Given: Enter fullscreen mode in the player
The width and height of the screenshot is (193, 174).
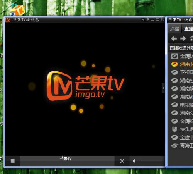Looking at the screenshot, I should pos(122,161).
